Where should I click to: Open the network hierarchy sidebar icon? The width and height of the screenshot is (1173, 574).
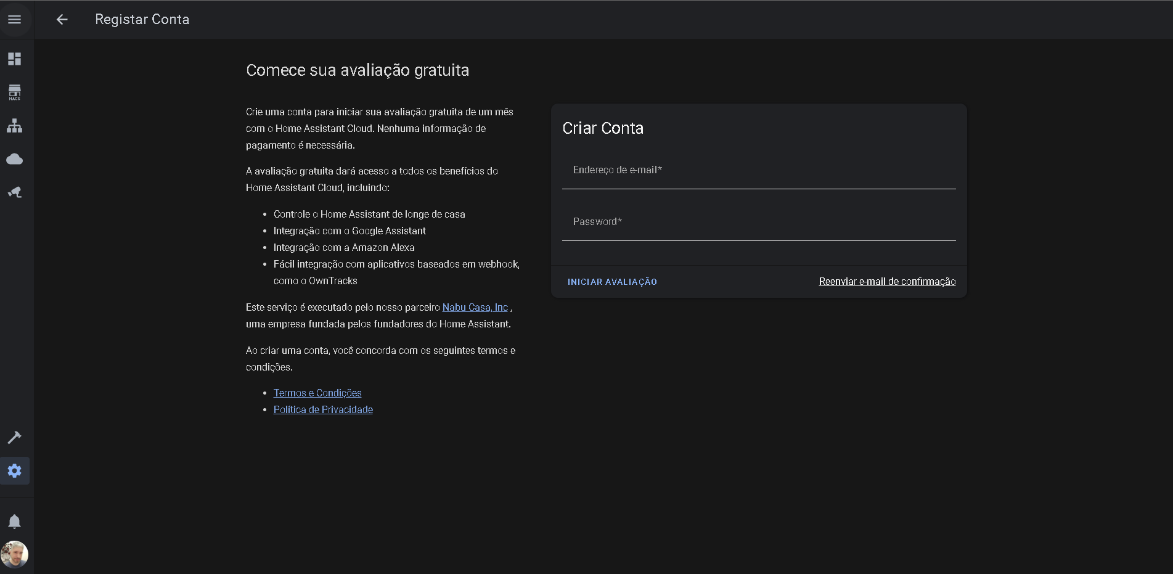pyautogui.click(x=14, y=126)
